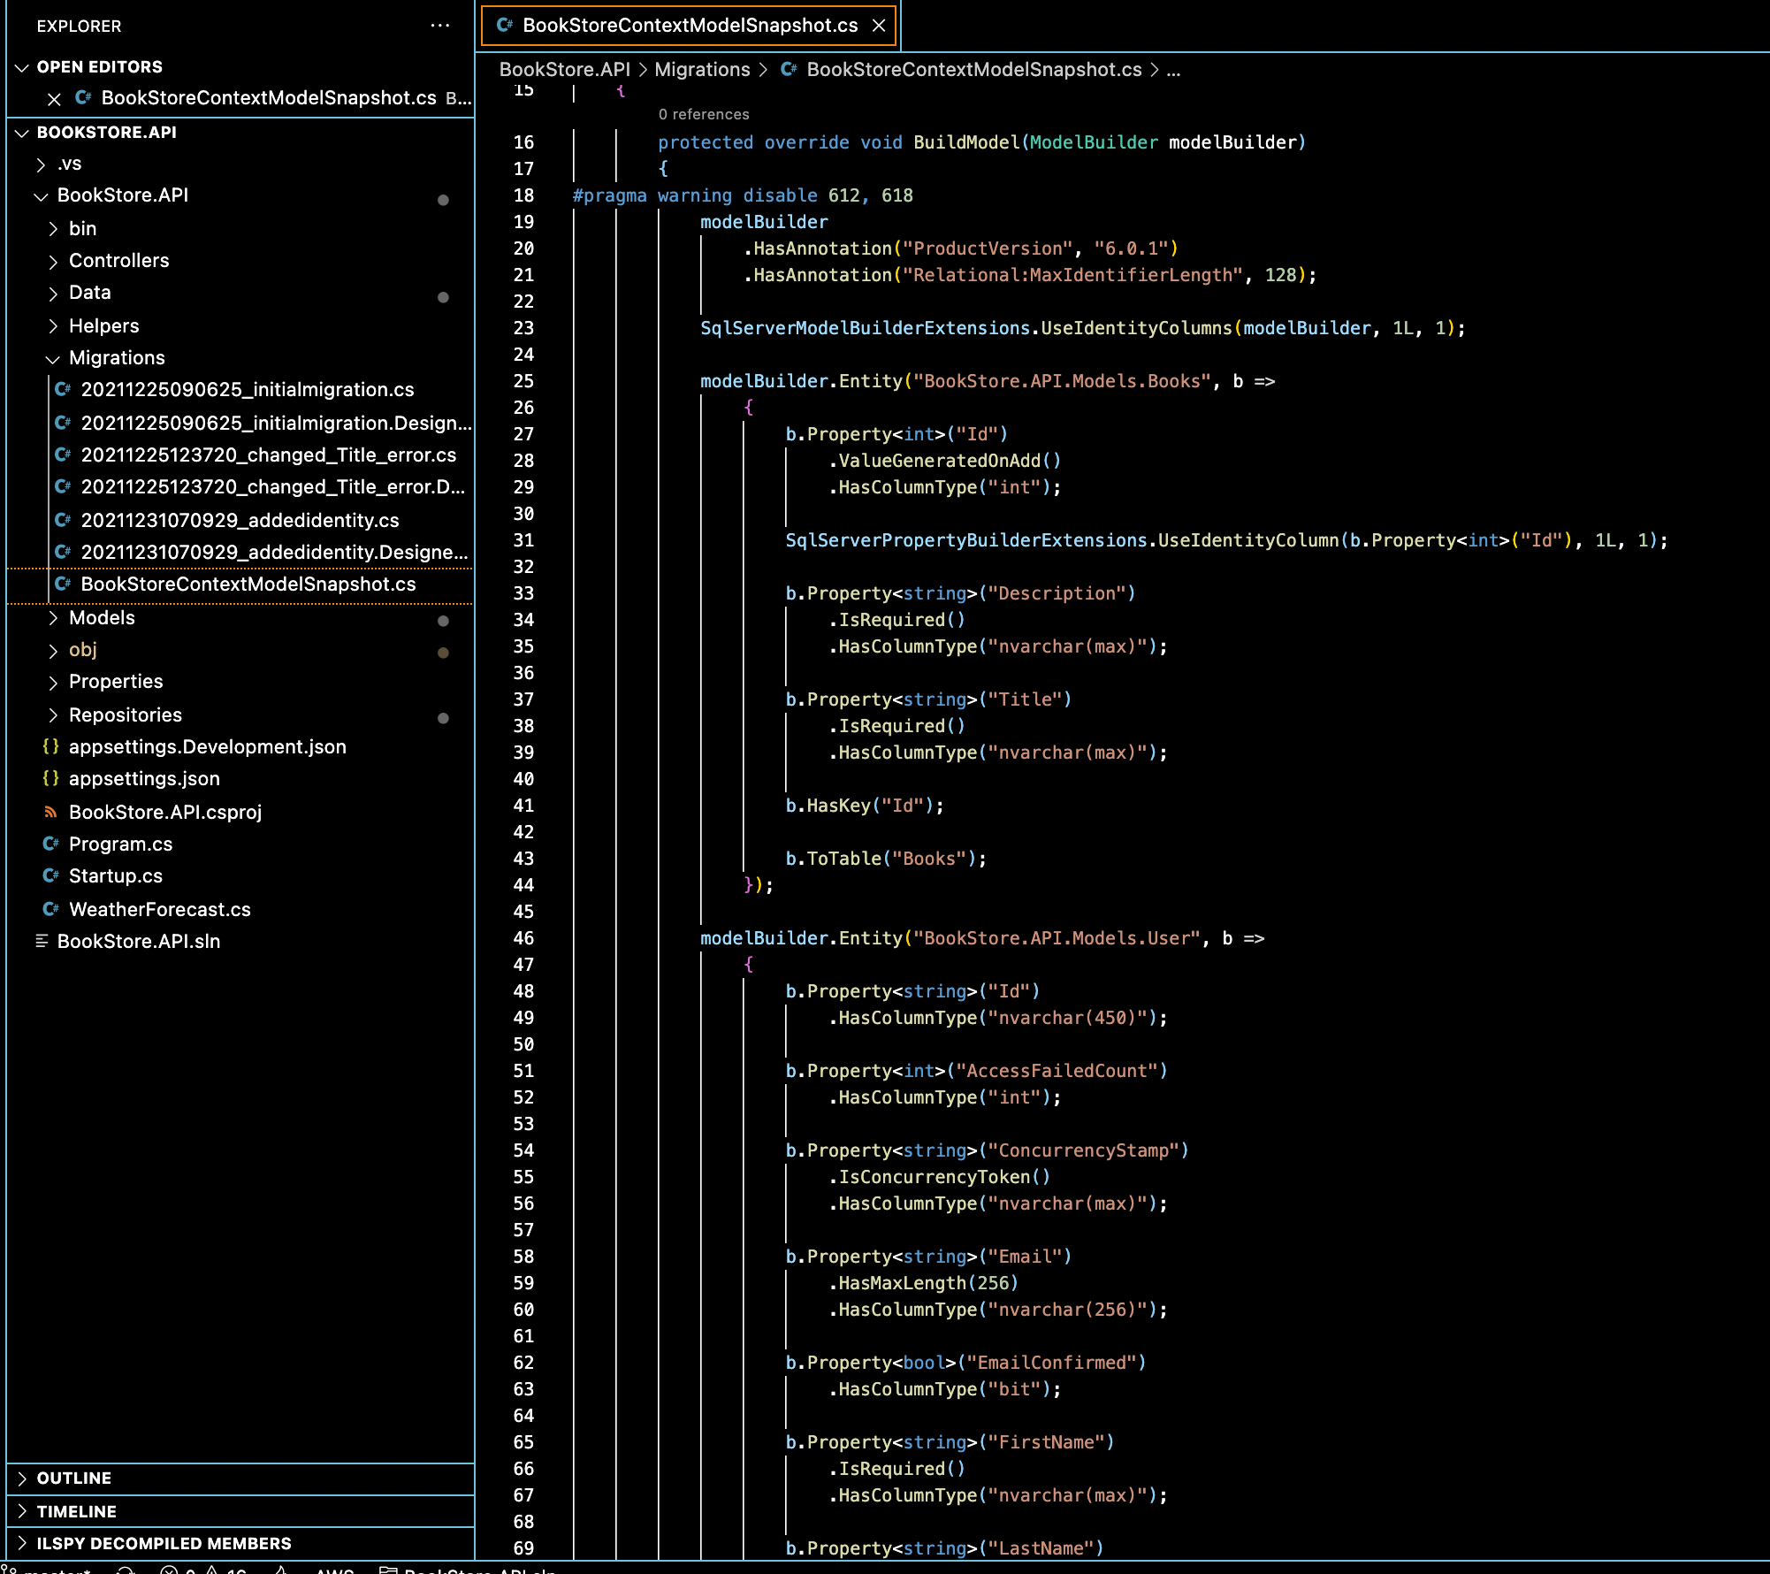Expand the Helpers folder
The width and height of the screenshot is (1770, 1574).
pyautogui.click(x=53, y=326)
